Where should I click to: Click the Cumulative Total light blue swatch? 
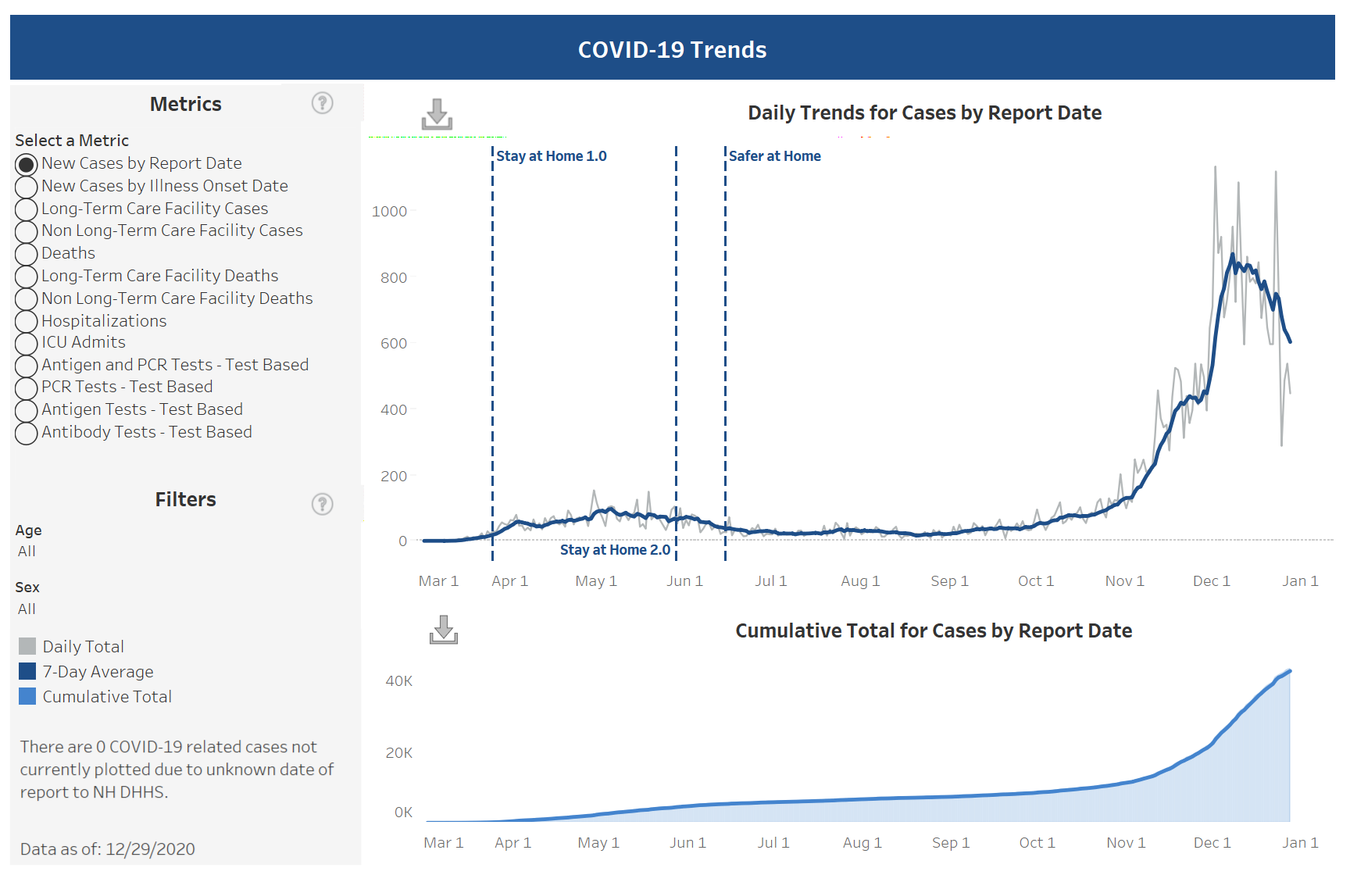pos(27,696)
